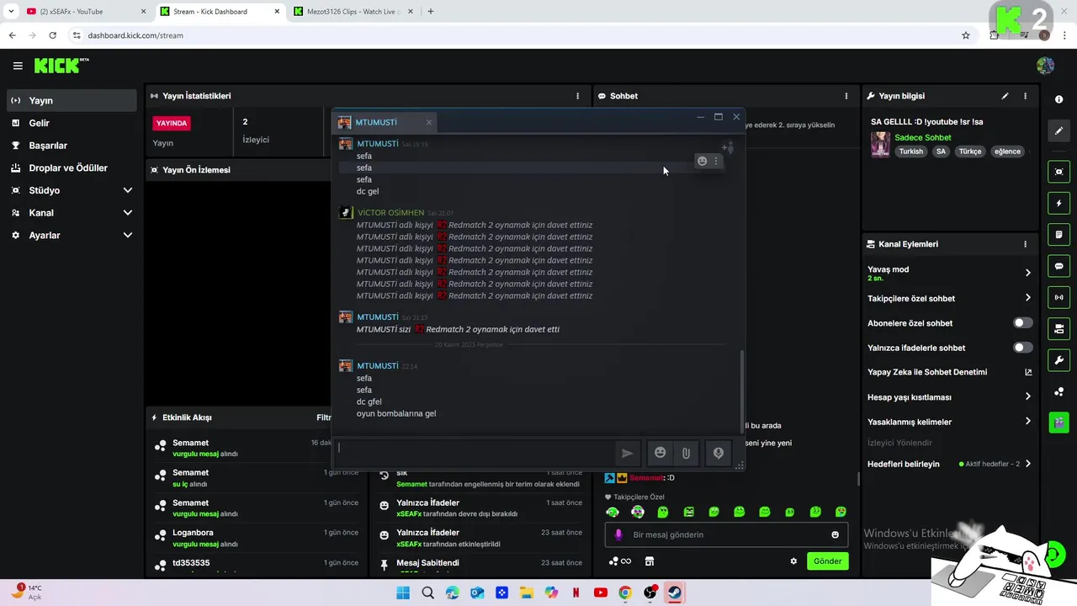This screenshot has height=606, width=1077.
Task: Send message arrow in Steam chat
Action: (627, 453)
